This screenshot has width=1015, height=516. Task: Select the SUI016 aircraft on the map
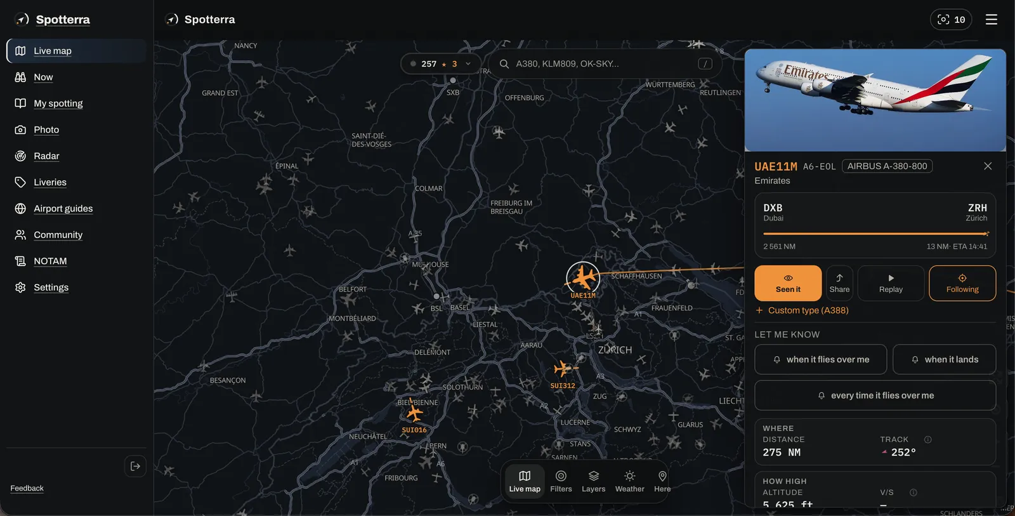tap(414, 413)
